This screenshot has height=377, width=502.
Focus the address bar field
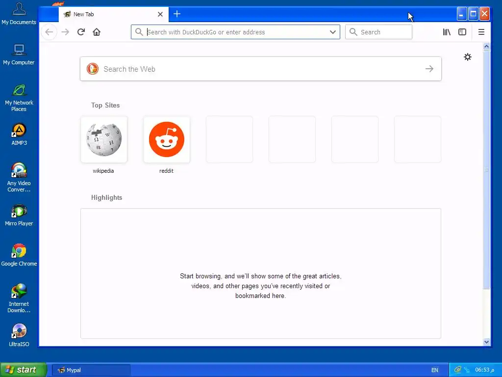tap(235, 32)
